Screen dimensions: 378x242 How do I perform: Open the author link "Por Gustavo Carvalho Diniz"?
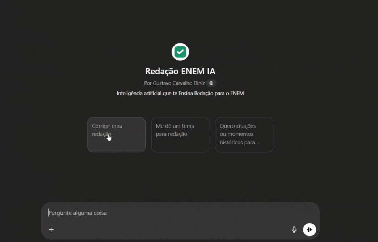(174, 83)
